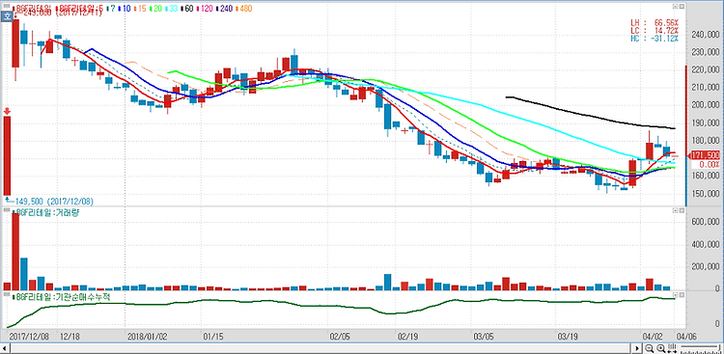Image resolution: width=724 pixels, height=354 pixels.
Task: Zoom out the chart with the minus magnifier
Action: click(x=650, y=348)
